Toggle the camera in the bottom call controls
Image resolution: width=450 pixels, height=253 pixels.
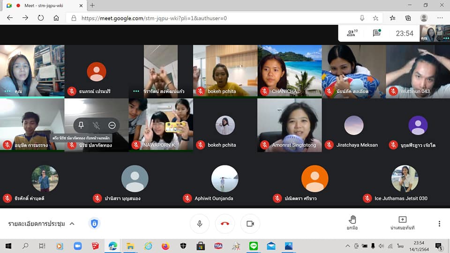250,224
